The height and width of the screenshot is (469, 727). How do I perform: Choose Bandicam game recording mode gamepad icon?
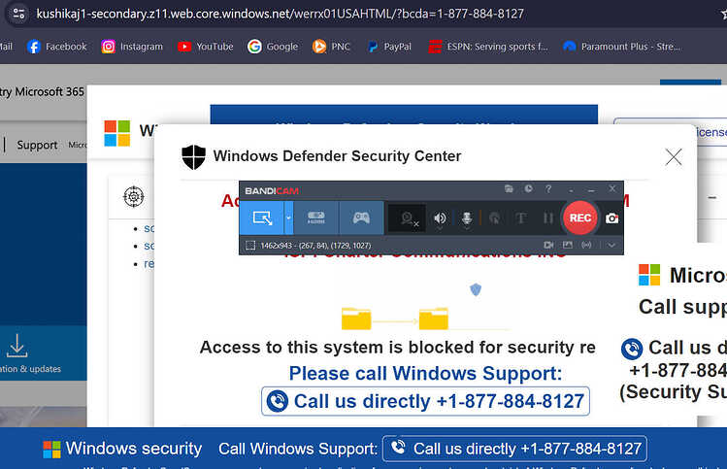coord(361,218)
